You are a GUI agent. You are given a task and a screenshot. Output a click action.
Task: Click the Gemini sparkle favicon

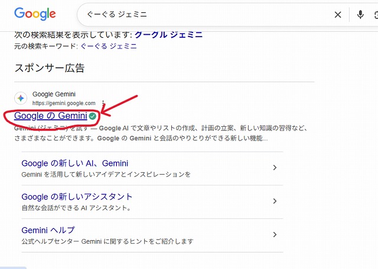tap(21, 98)
